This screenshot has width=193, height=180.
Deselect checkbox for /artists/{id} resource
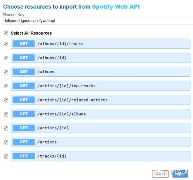6,128
